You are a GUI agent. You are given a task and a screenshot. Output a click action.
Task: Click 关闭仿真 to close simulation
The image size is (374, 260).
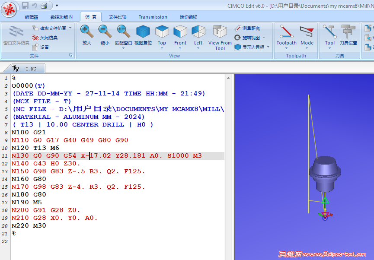click(x=45, y=38)
